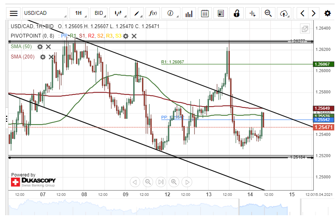Viewport: 335px width, 219px height.
Task: Open the cloud upload menu
Action: (x=284, y=13)
